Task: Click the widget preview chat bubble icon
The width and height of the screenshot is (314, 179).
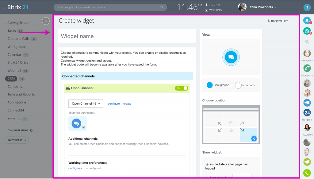Action: pos(231,57)
